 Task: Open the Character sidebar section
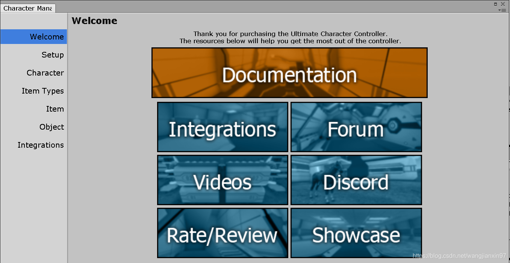point(34,73)
